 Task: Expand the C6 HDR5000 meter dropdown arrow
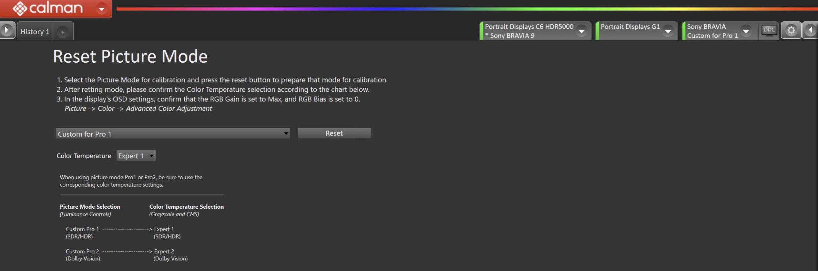[582, 31]
